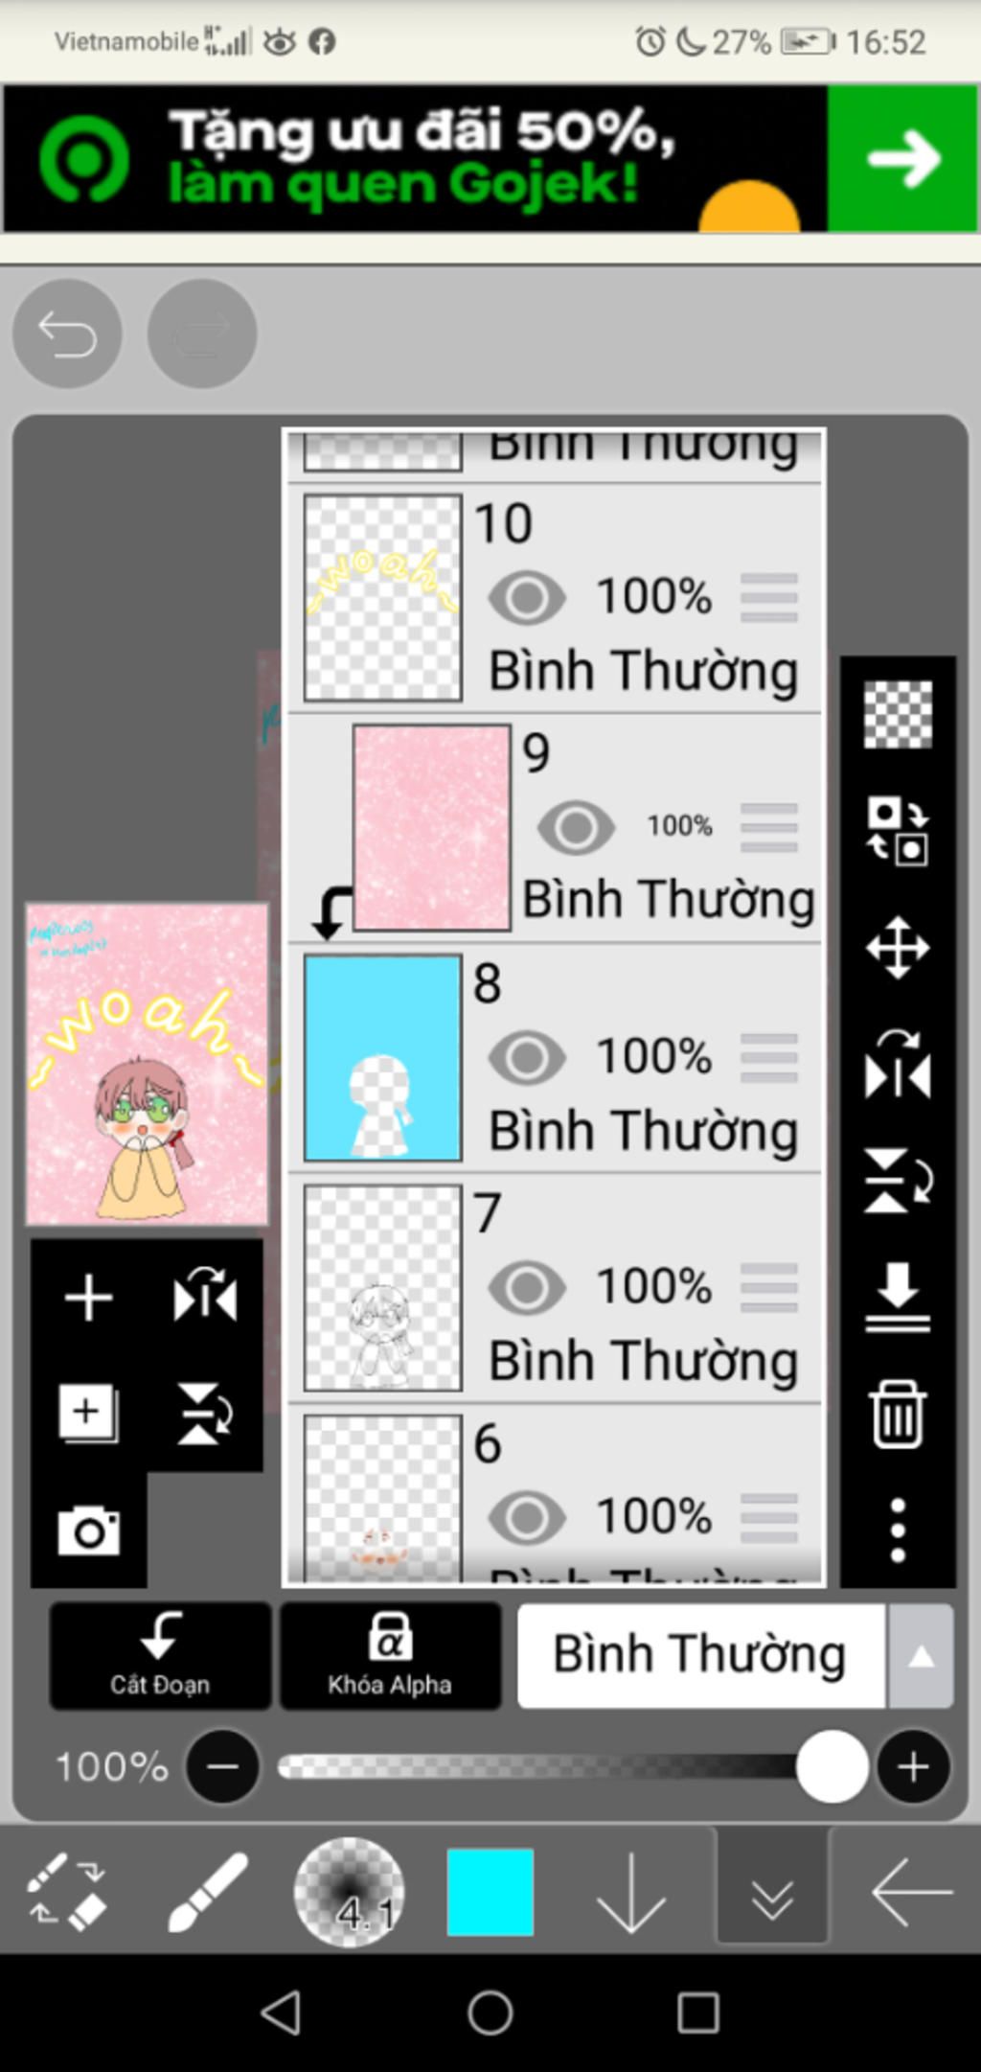The image size is (981, 2072).
Task: Tap the undo arrow button
Action: click(67, 334)
